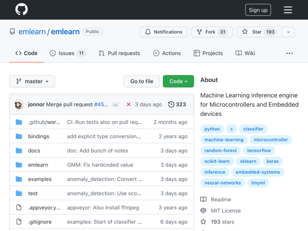Open the docs folder
Viewport: 308px width, 231px height.
point(34,151)
